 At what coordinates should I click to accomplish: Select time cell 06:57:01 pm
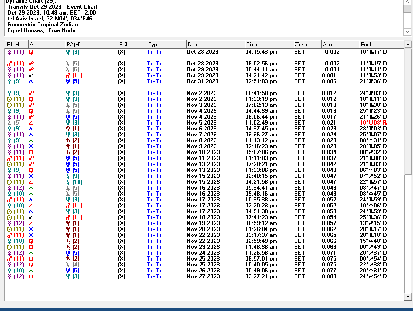(x=261, y=259)
